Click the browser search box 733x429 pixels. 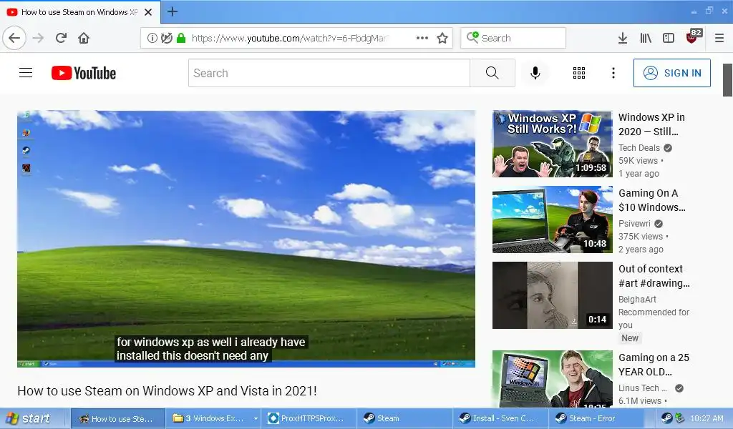point(513,38)
